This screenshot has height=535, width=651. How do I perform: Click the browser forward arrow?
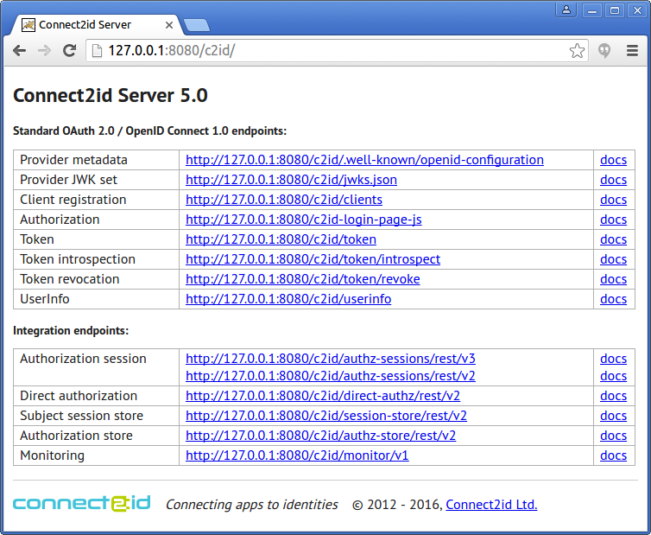point(44,51)
